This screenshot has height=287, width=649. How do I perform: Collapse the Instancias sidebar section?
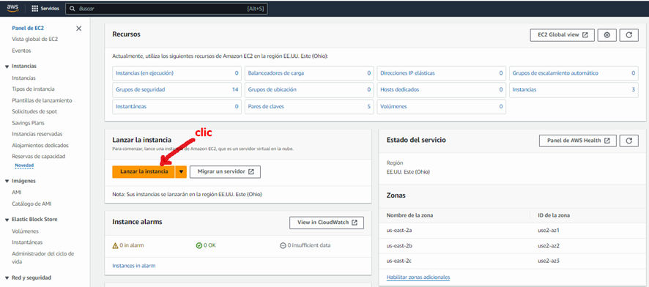pos(7,67)
